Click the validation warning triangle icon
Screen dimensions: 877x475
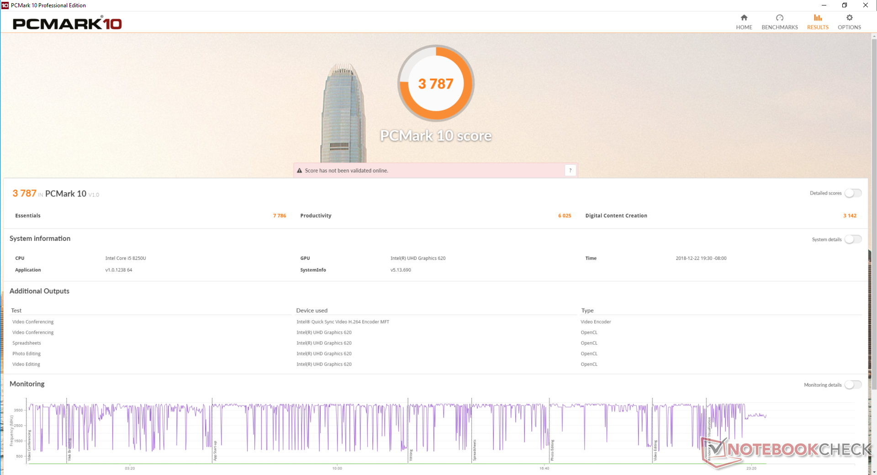click(300, 171)
